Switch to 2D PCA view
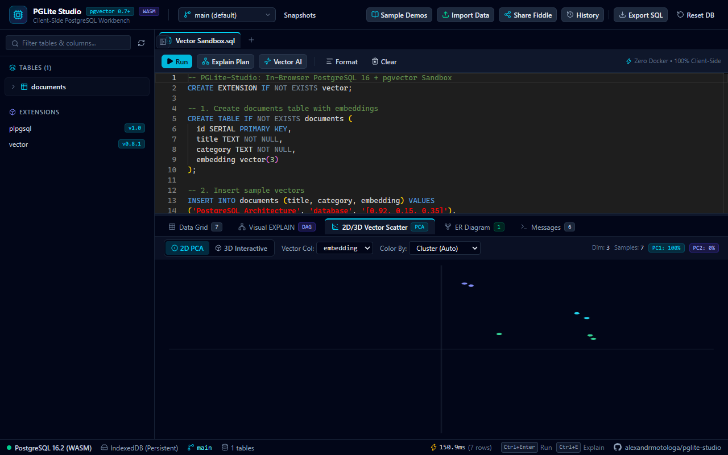The height and width of the screenshot is (455, 728). coord(187,248)
